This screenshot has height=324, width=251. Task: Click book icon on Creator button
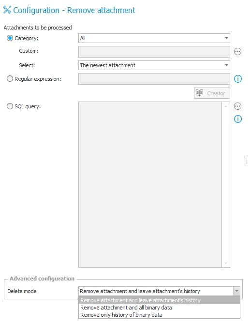(x=200, y=93)
